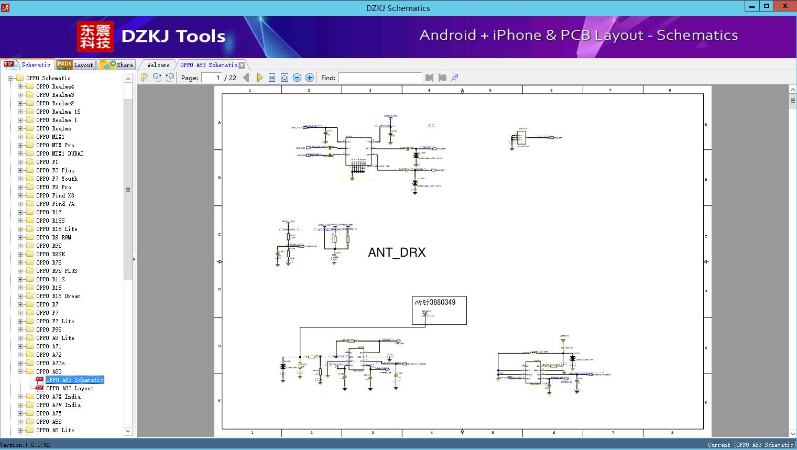Click the root OPPO Schematic folder icon
The width and height of the screenshot is (797, 450).
20,78
